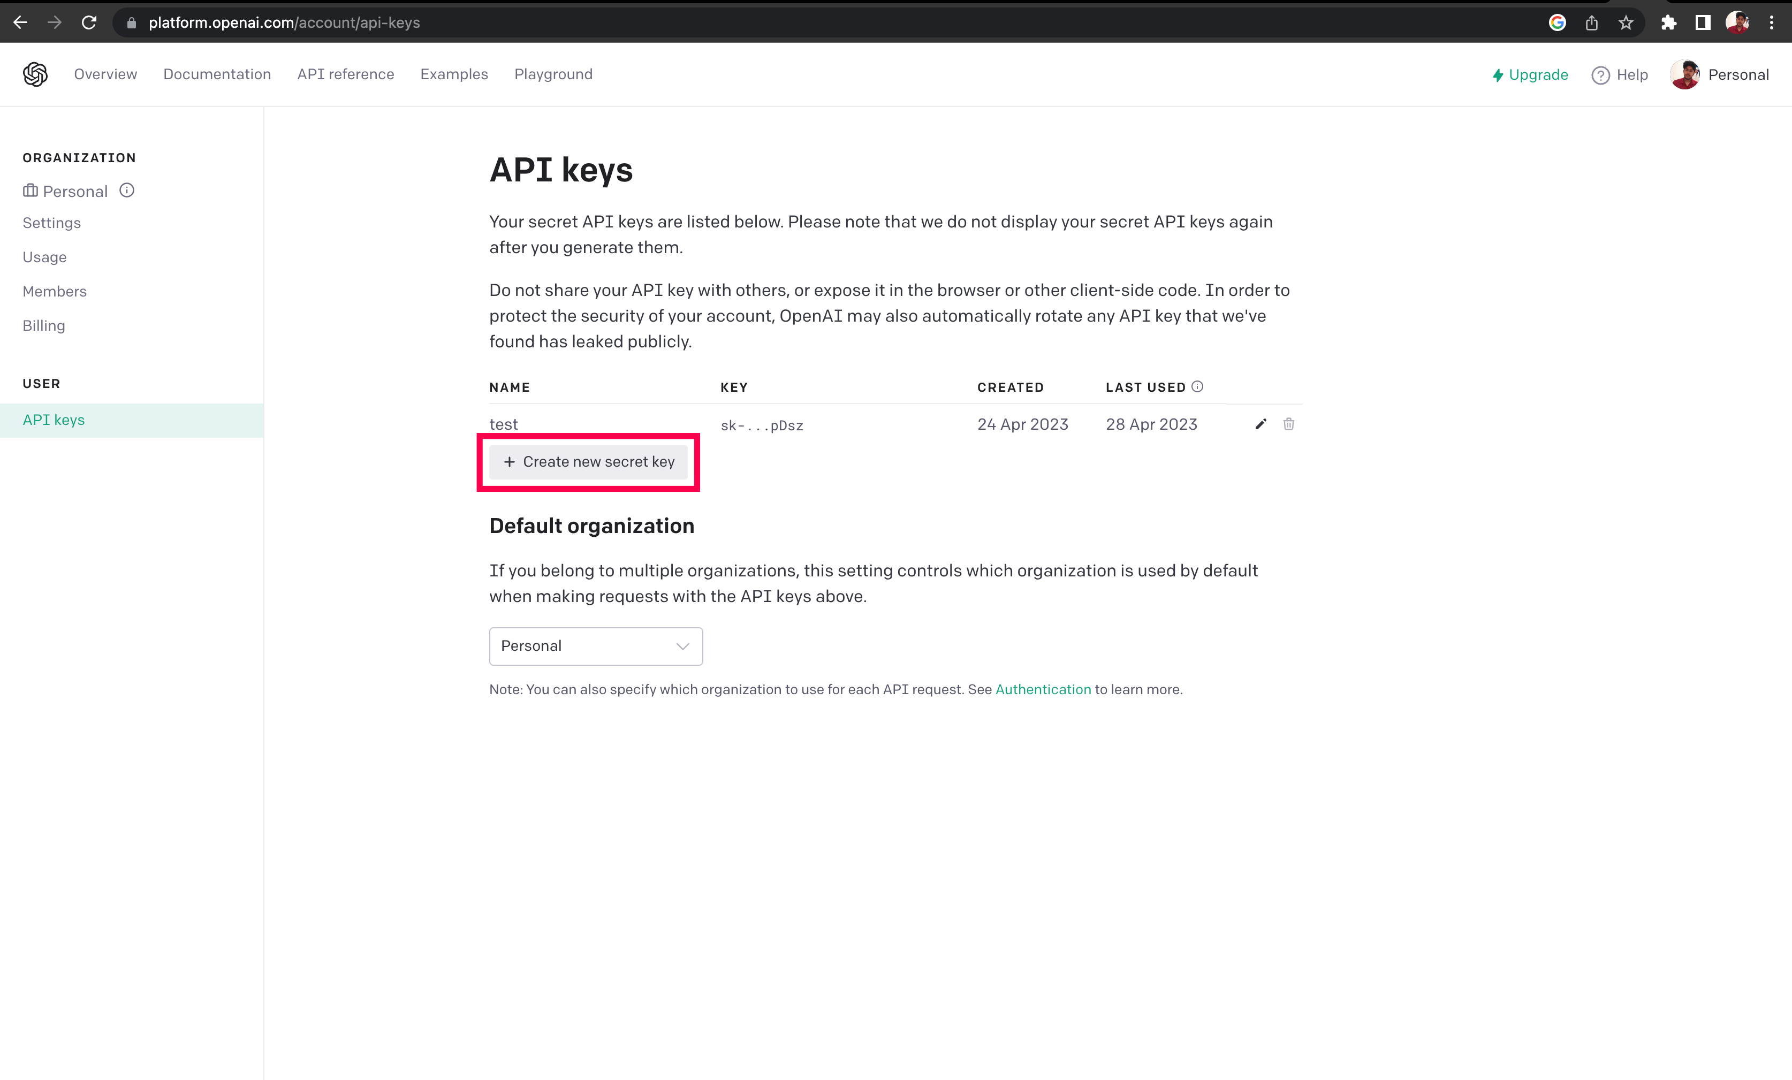The width and height of the screenshot is (1792, 1080).
Task: Select Billing in the sidebar
Action: coord(44,326)
